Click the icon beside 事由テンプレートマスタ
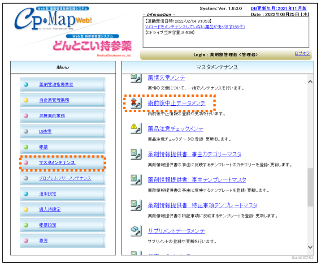Screen dimensions: 321x266 [135, 180]
